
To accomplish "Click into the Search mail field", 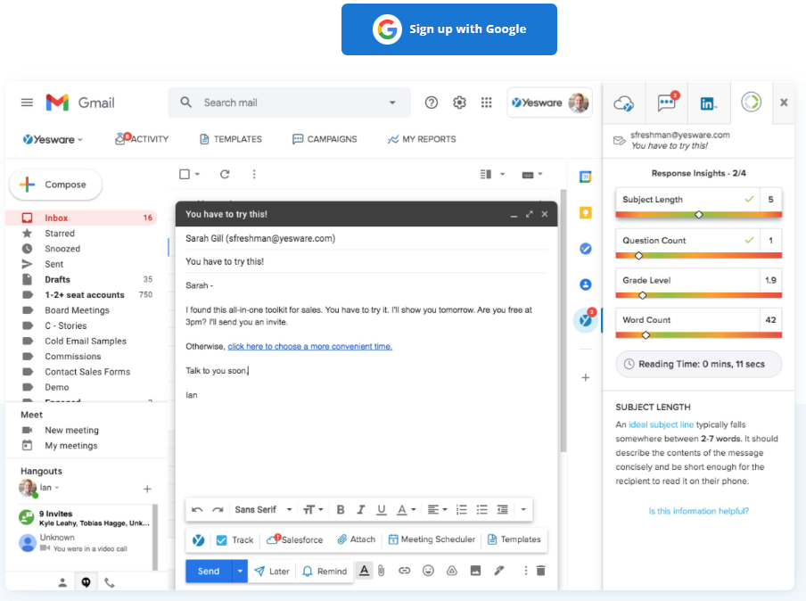I will click(x=289, y=103).
